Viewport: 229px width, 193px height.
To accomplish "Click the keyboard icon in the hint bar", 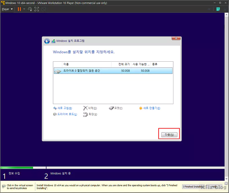I will [4, 187].
